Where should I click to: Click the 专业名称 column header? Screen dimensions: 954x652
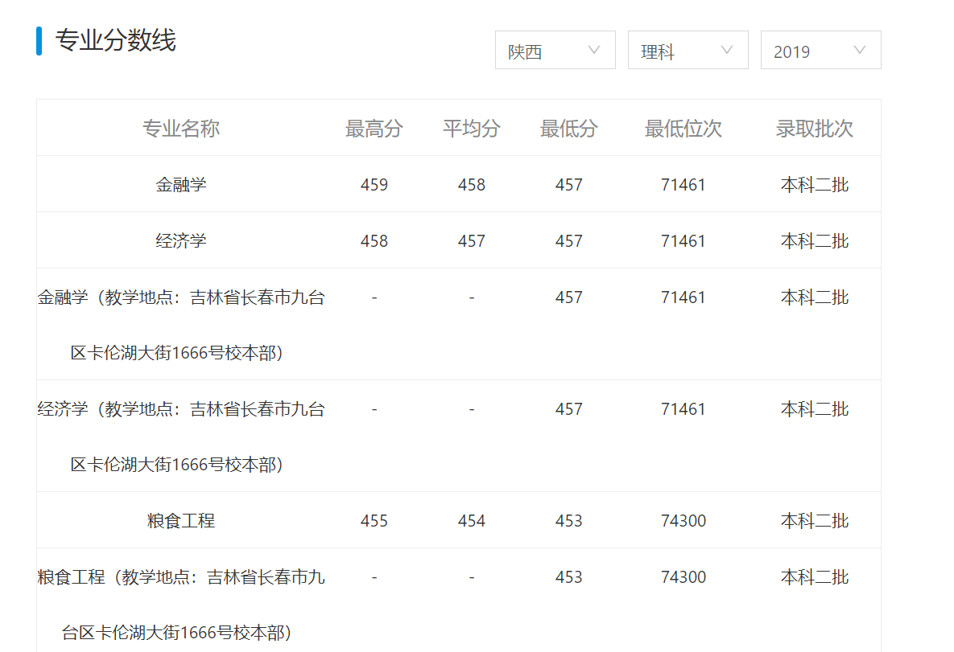181,127
